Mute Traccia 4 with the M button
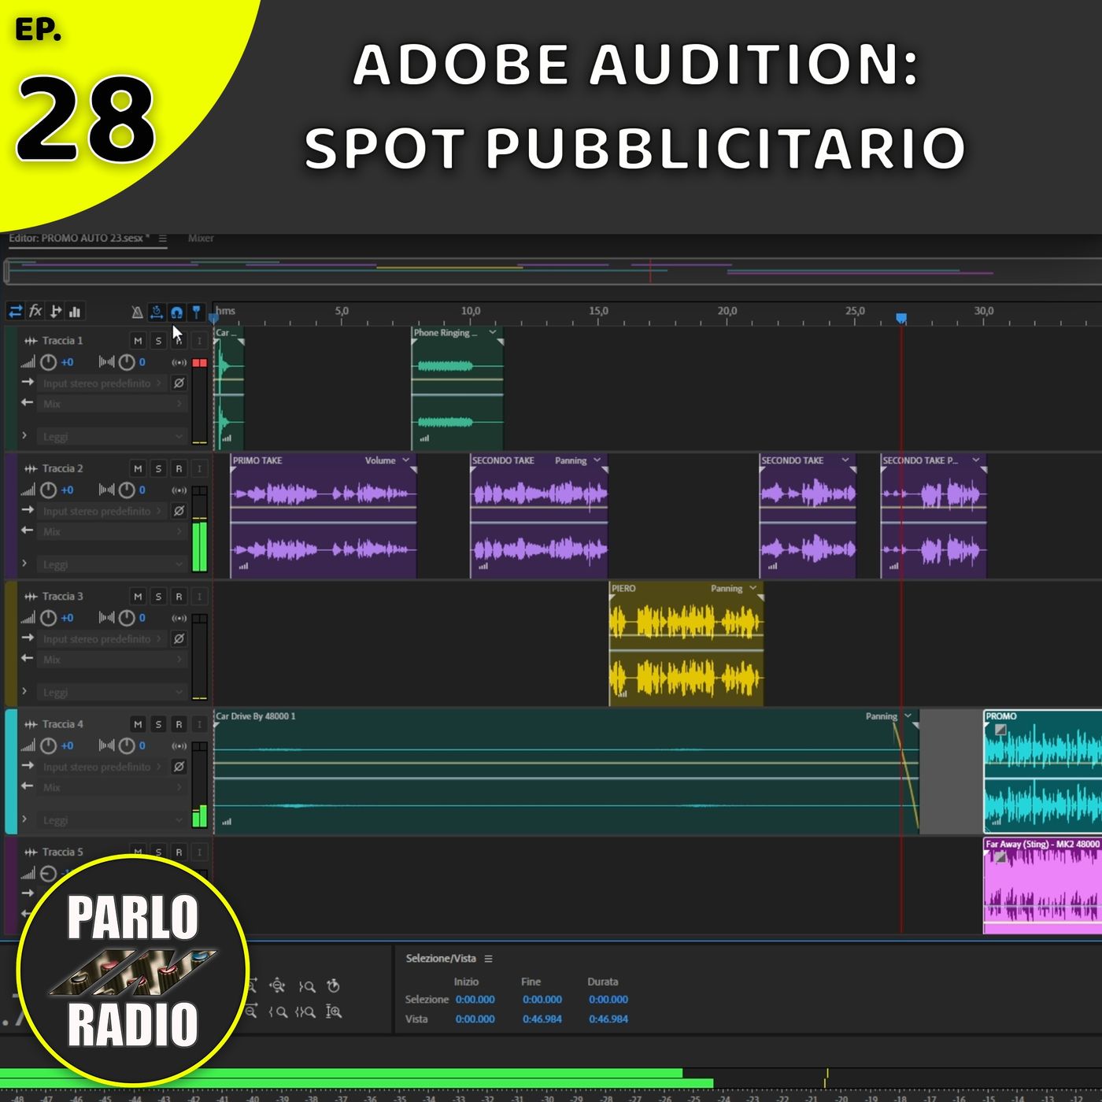The height and width of the screenshot is (1102, 1102). point(138,724)
